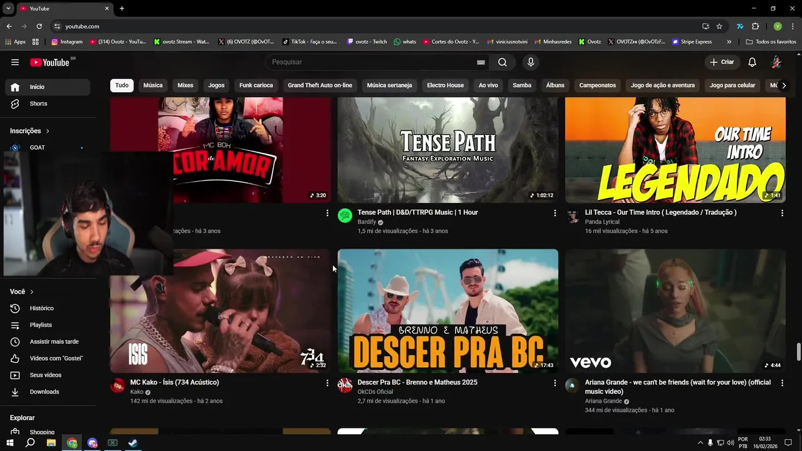Go to Início in sidebar

tap(48, 87)
